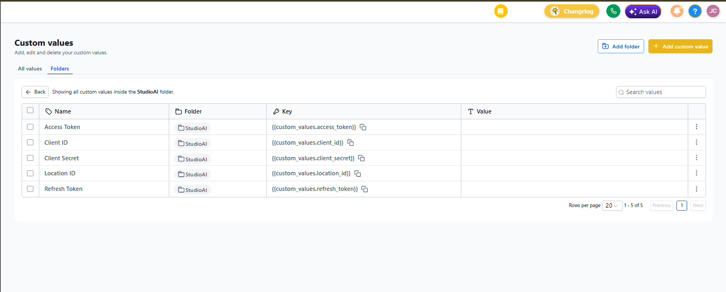Screen dimensions: 726x292
Task: Click the StudioAI folder tag in Location ID row
Action: click(192, 174)
